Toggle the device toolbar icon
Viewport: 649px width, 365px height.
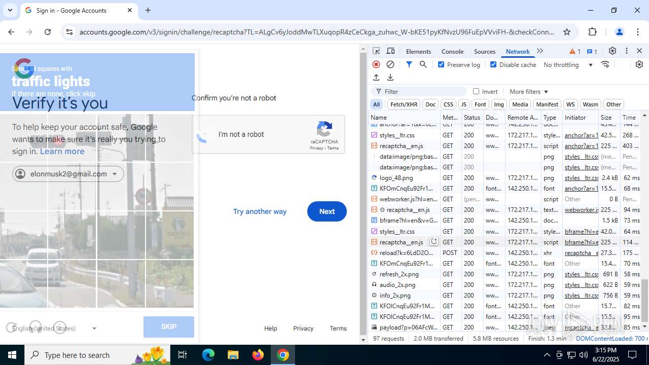391,51
